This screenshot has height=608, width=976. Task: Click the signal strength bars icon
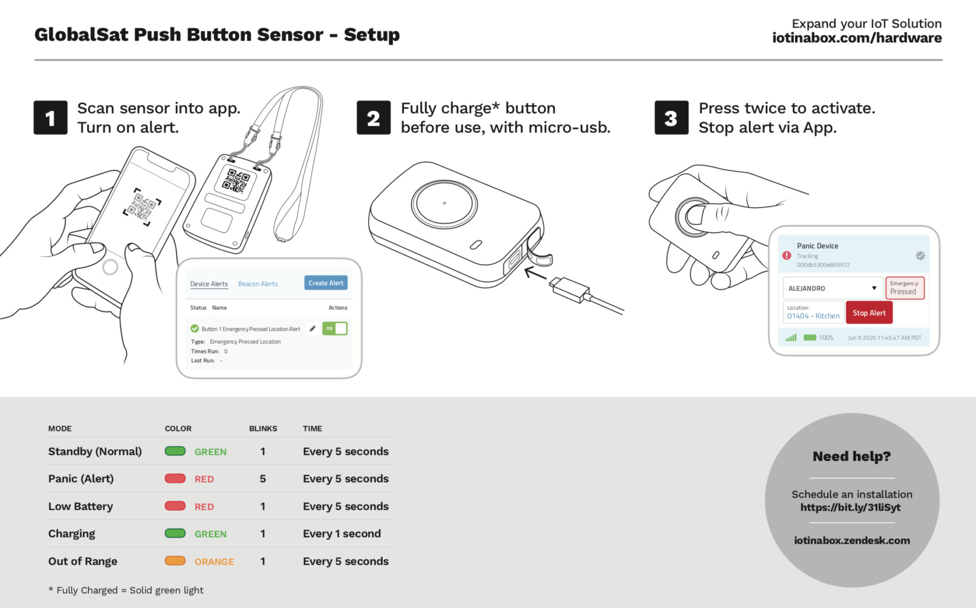click(791, 338)
